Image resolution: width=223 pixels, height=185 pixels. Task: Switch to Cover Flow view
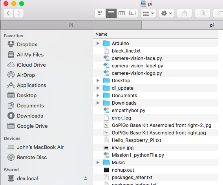tap(133, 13)
